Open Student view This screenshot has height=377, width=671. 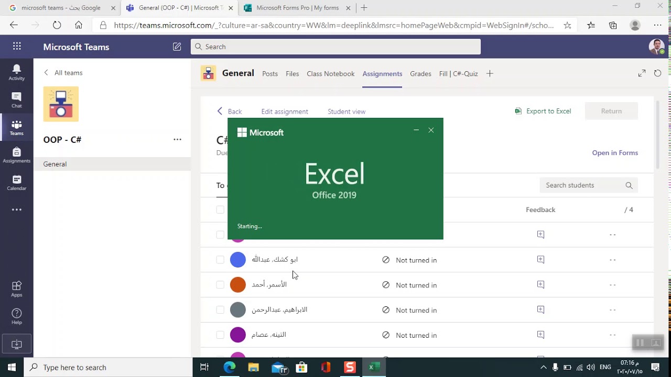click(347, 112)
